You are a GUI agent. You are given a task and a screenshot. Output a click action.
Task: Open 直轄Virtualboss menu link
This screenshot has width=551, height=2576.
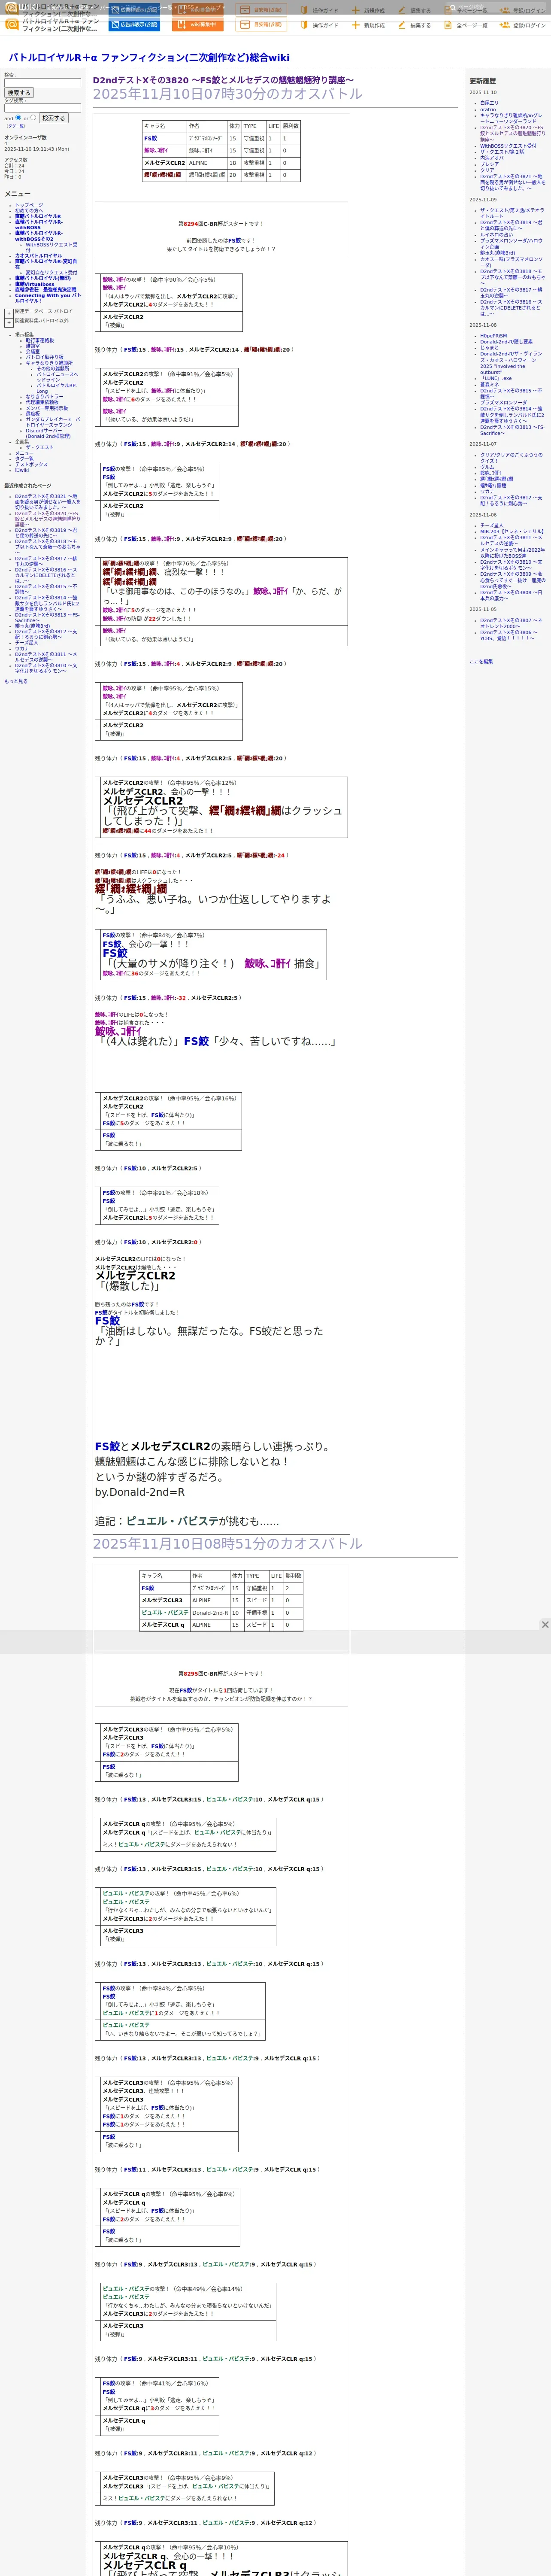[x=35, y=284]
